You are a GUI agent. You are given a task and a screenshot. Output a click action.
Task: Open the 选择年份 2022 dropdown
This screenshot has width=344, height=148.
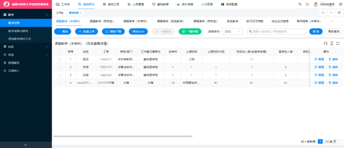coord(233,31)
